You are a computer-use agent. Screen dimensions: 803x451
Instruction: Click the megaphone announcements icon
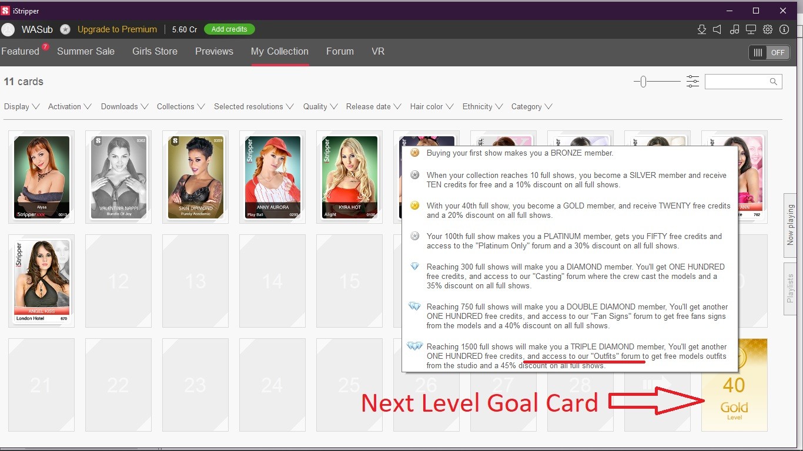[717, 29]
